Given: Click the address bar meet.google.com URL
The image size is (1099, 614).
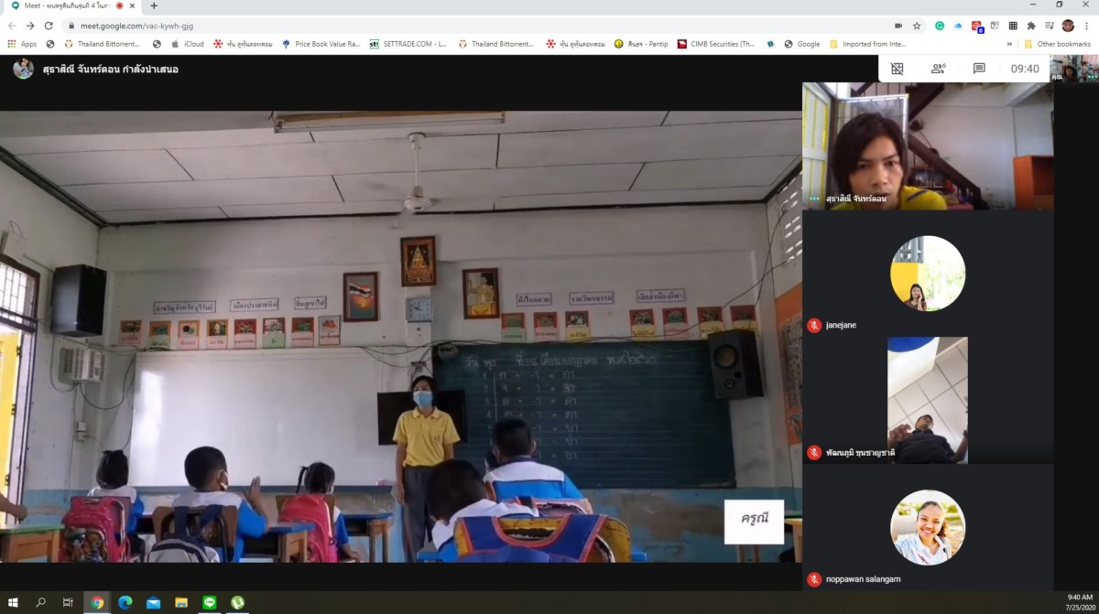Looking at the screenshot, I should 136,26.
